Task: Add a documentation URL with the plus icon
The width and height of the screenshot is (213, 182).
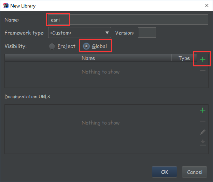Action: (x=202, y=110)
